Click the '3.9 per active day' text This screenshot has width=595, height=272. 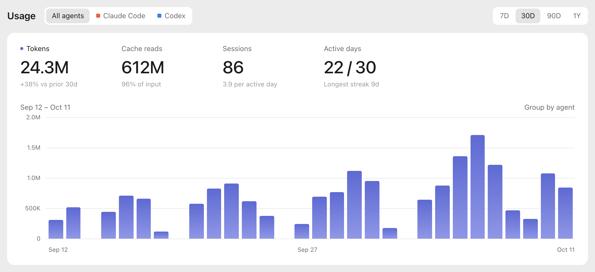(250, 84)
